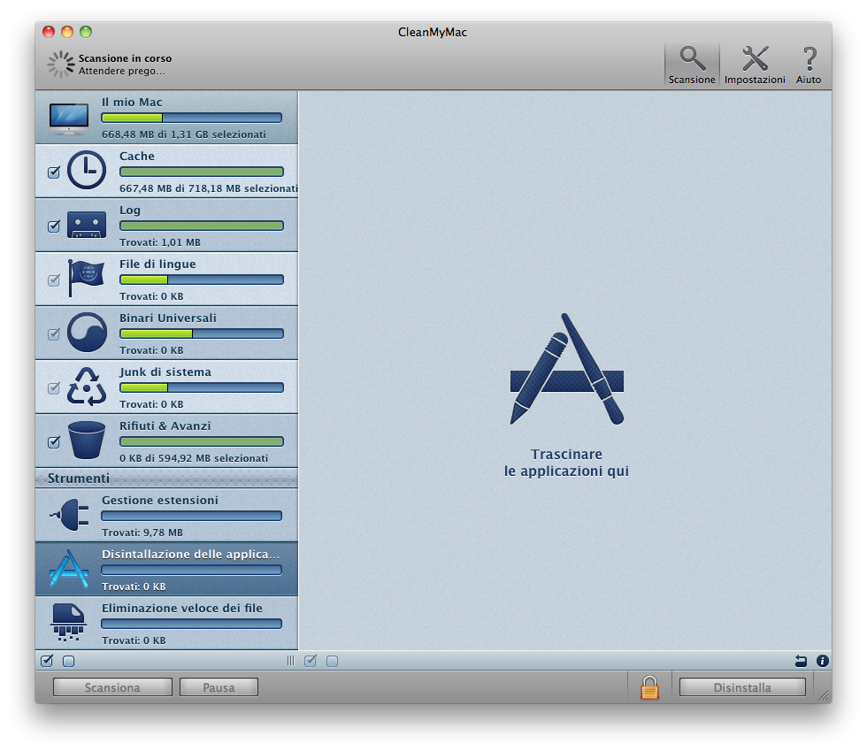Click the Eliminazione veloce shredder icon
The image size is (867, 752).
point(68,623)
